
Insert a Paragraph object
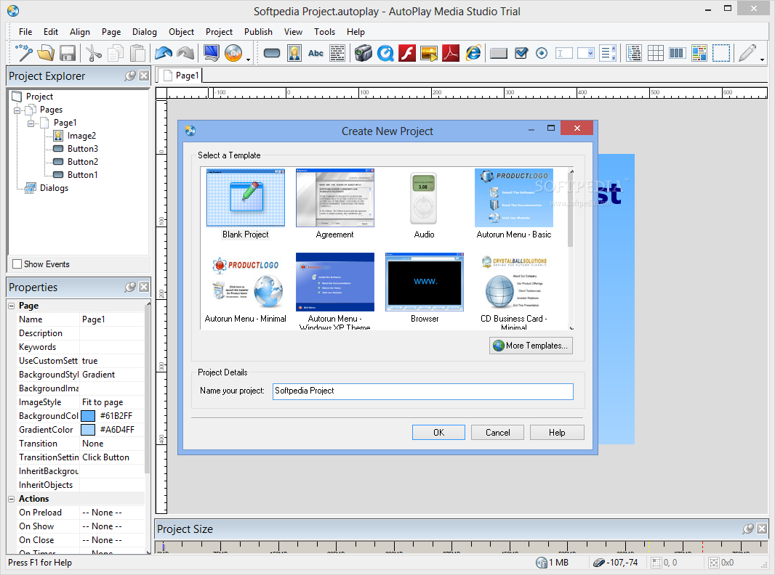point(337,53)
